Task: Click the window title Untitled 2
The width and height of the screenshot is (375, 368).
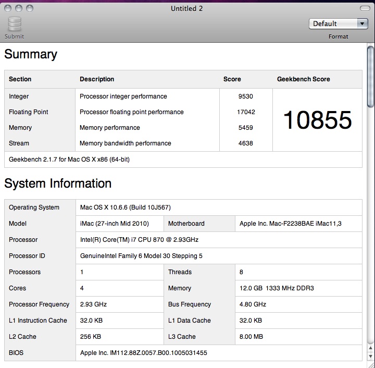Action: coord(187,9)
